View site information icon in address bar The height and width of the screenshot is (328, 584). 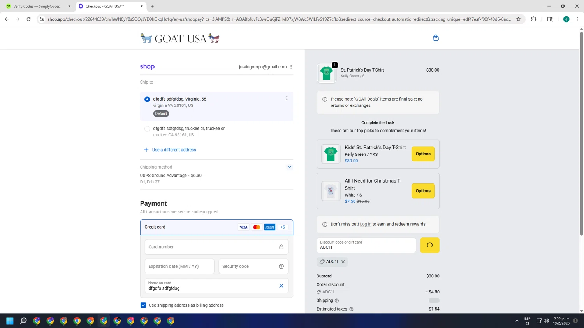point(42,19)
